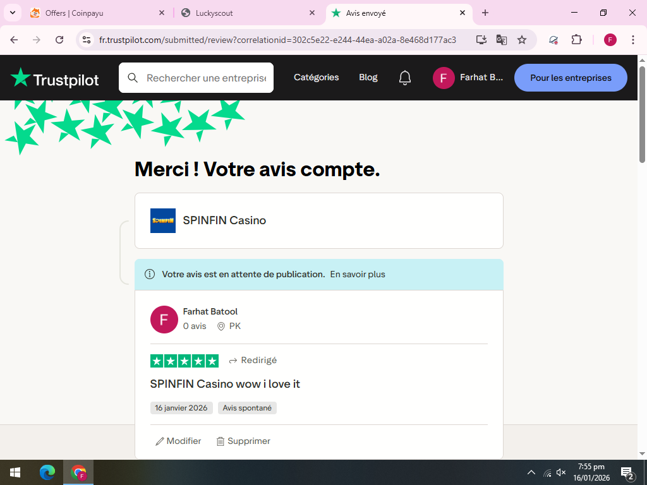The height and width of the screenshot is (485, 647).
Task: Open a new browser tab
Action: 485,13
